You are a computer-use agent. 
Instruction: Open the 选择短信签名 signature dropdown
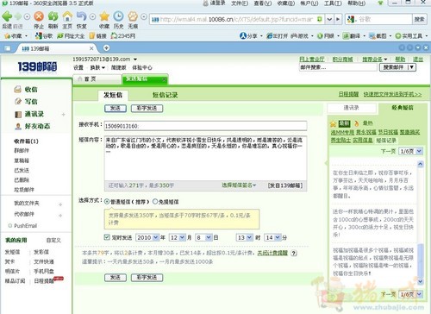tap(239, 185)
